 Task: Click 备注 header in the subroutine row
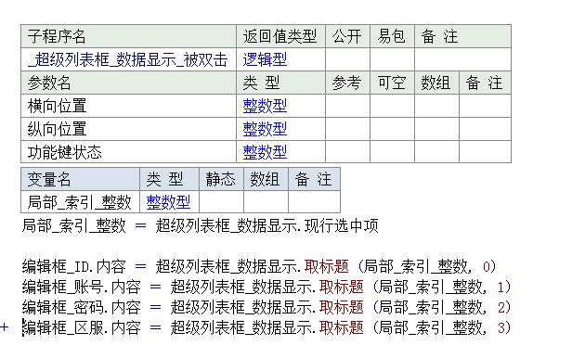[x=462, y=36]
